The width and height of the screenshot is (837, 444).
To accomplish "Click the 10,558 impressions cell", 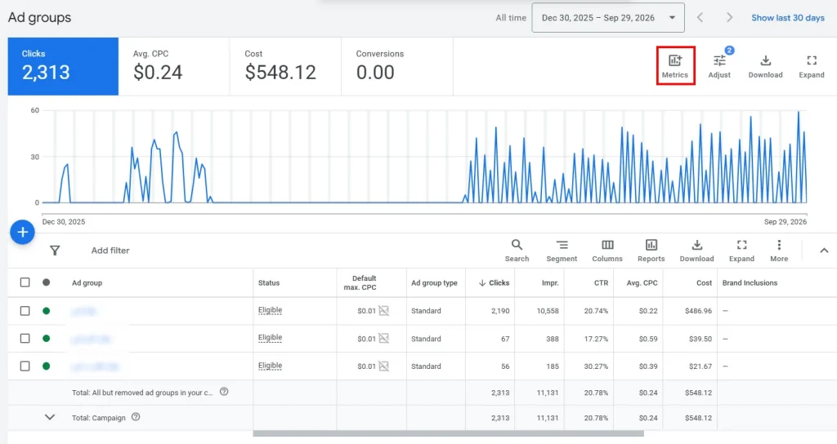I will 548,311.
